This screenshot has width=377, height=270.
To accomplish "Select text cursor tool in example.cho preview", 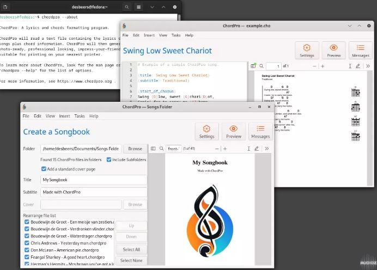I will click(x=350, y=66).
